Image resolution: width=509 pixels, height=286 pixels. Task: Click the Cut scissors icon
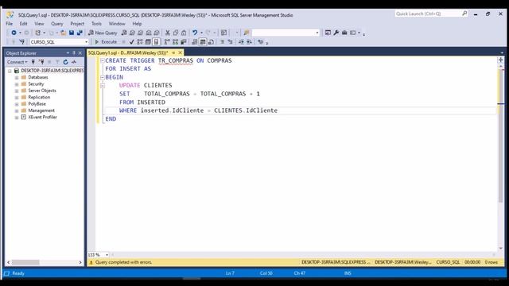(x=168, y=33)
